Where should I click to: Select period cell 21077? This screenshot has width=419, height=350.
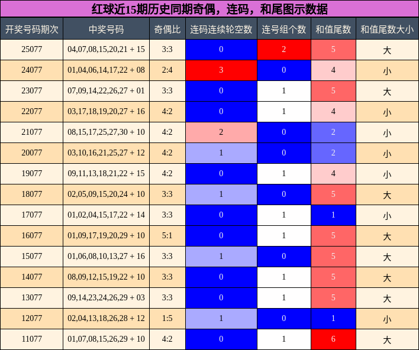[31, 132]
